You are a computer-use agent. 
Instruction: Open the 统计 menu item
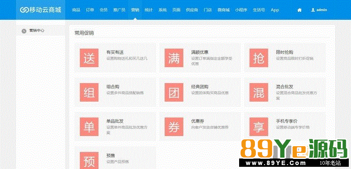click(x=148, y=10)
